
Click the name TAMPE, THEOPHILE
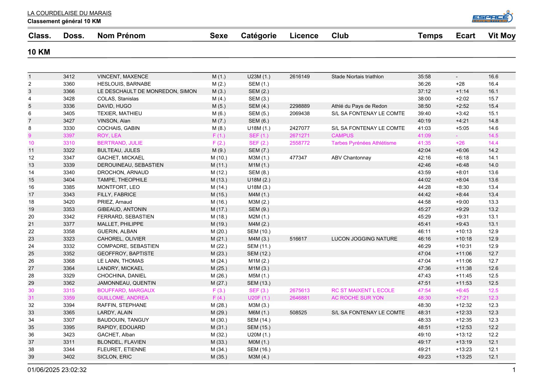coord(122,180)
